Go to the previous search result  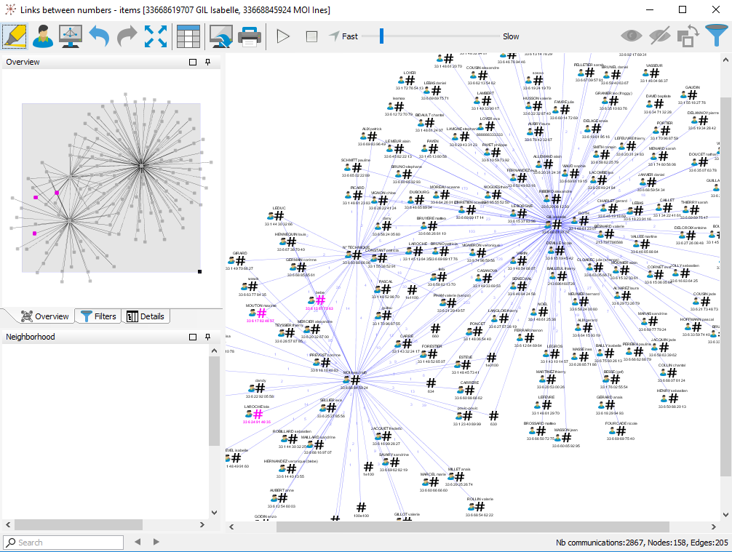[x=138, y=542]
